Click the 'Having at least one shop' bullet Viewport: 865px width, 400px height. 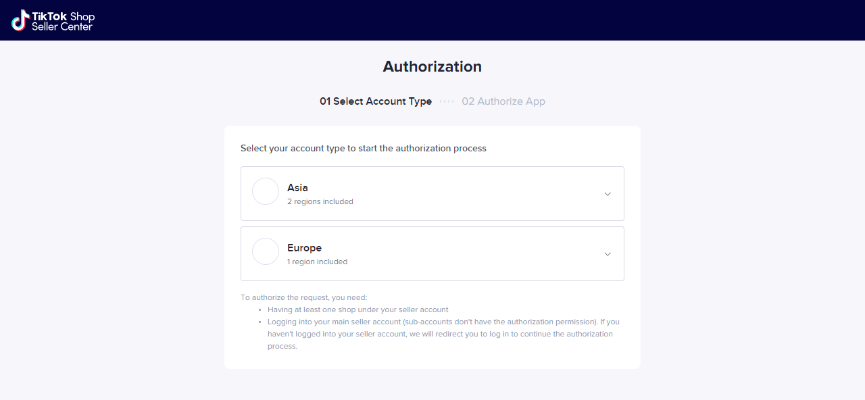click(357, 309)
